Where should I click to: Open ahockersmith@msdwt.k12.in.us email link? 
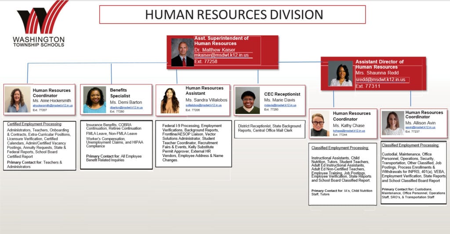tap(53, 106)
